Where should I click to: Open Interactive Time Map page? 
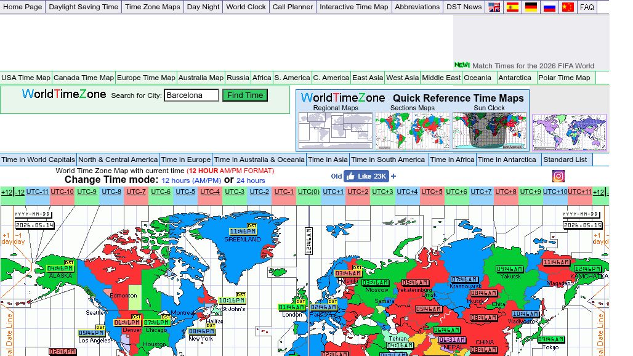[353, 7]
